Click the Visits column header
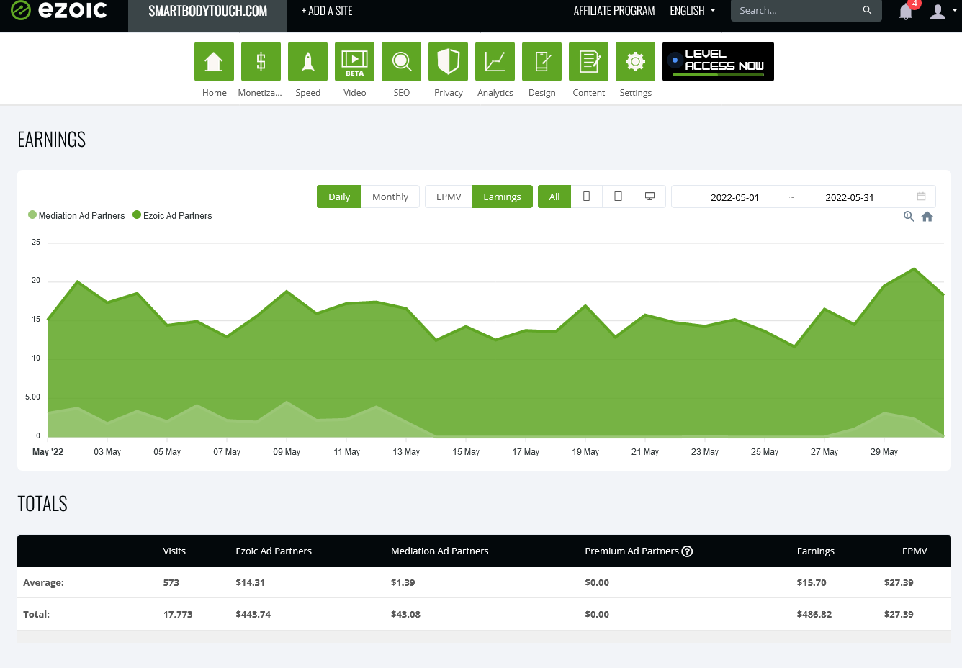Image resolution: width=962 pixels, height=668 pixels. 174,551
